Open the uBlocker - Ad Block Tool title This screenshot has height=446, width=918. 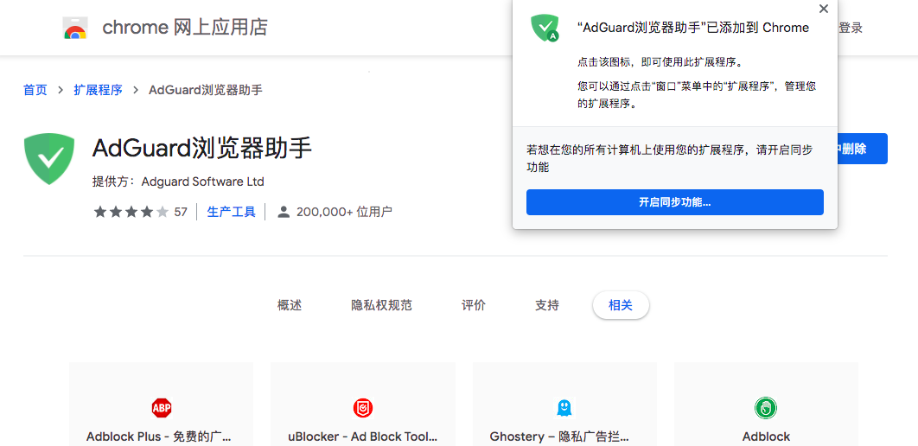(x=362, y=436)
